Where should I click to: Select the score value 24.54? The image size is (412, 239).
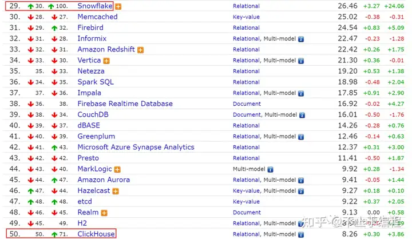[x=348, y=27]
